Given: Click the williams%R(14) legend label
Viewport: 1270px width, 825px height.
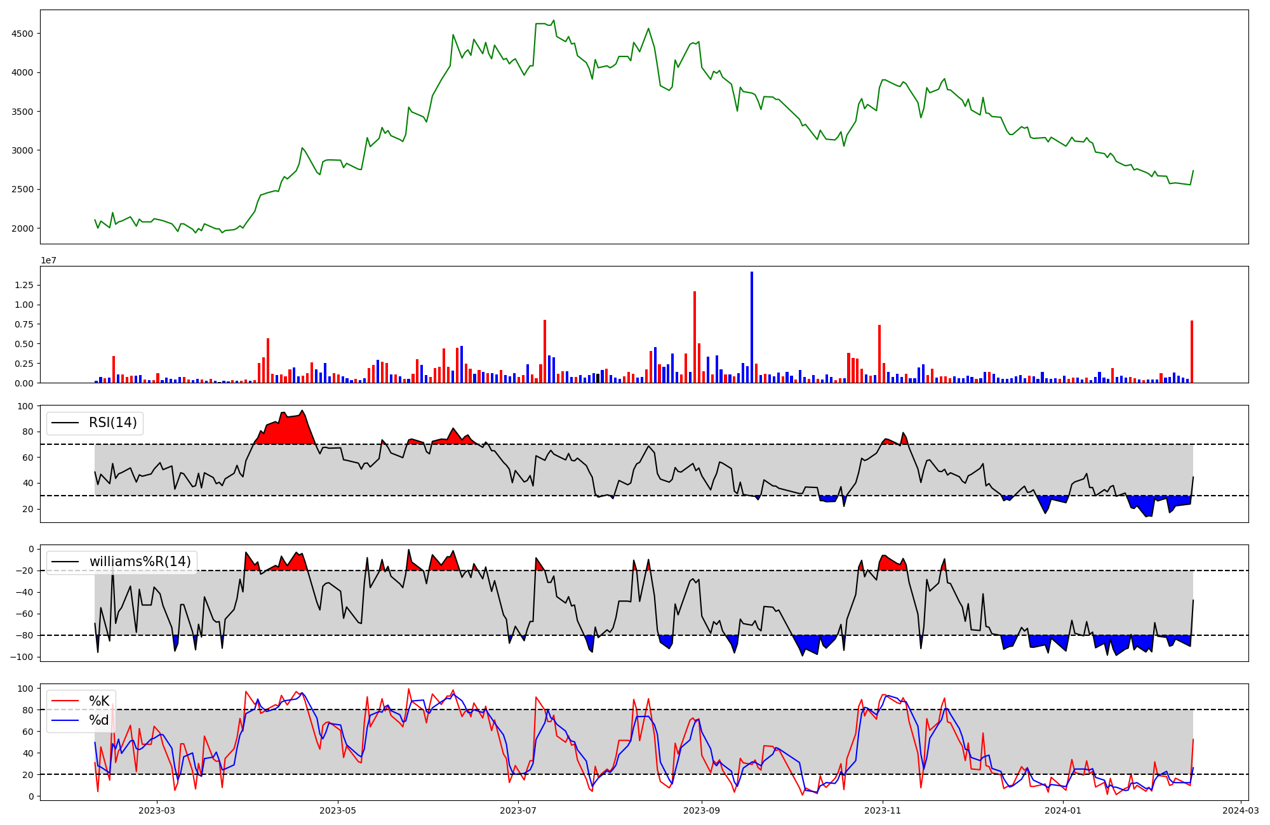Looking at the screenshot, I should pyautogui.click(x=140, y=562).
